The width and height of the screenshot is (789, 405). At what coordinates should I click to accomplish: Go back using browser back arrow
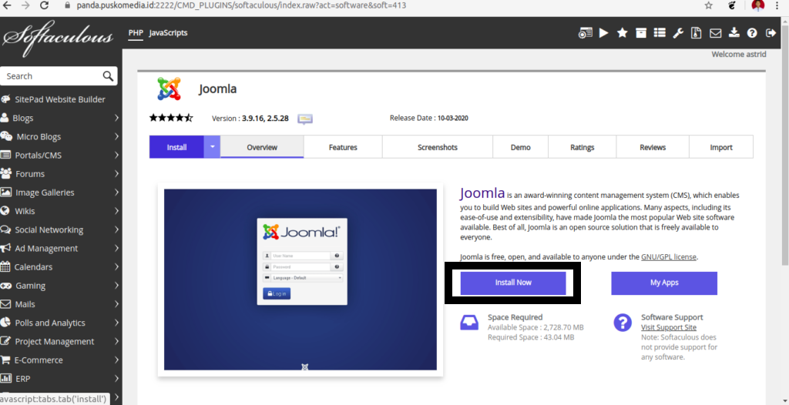tap(8, 5)
